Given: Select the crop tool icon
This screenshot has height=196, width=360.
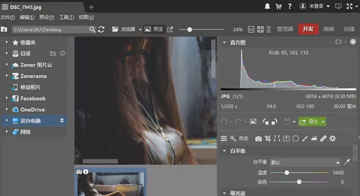Looking at the screenshot, I should [x=268, y=139].
